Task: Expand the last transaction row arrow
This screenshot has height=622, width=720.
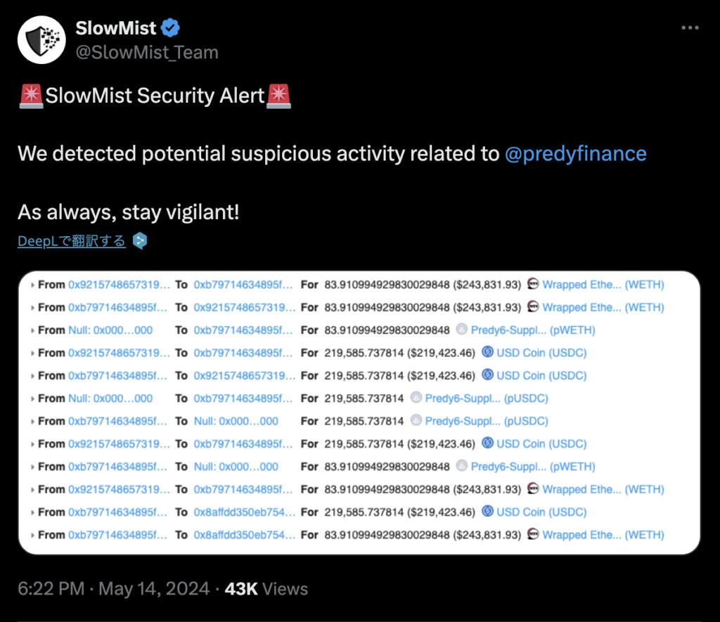Action: [34, 535]
